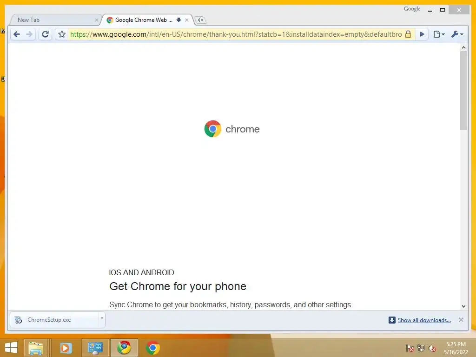The height and width of the screenshot is (357, 476).
Task: Open File Explorer from the taskbar
Action: tap(35, 348)
